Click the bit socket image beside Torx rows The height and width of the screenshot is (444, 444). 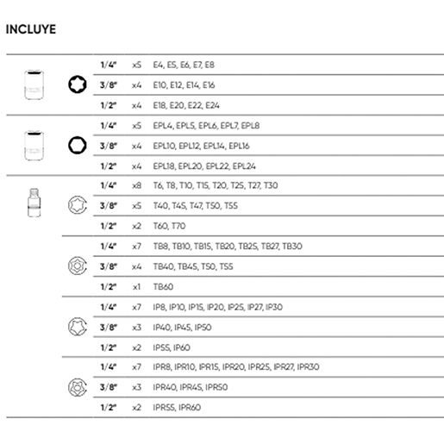pyautogui.click(x=34, y=203)
